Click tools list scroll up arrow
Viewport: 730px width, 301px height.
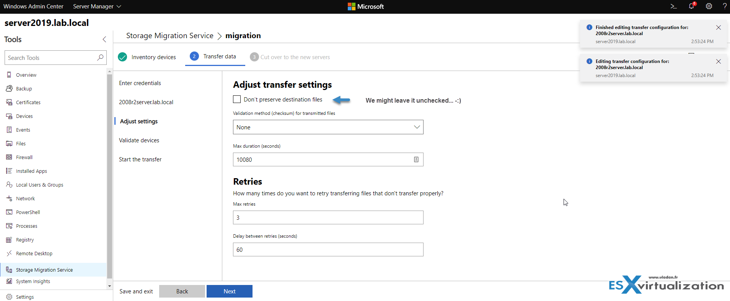(x=110, y=71)
